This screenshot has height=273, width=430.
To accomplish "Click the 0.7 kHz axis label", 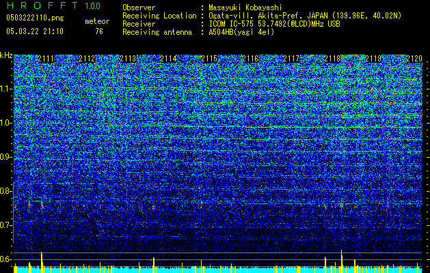I will point(5,225).
